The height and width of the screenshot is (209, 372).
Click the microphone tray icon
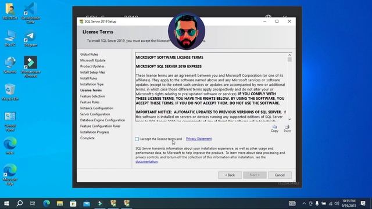317,203
